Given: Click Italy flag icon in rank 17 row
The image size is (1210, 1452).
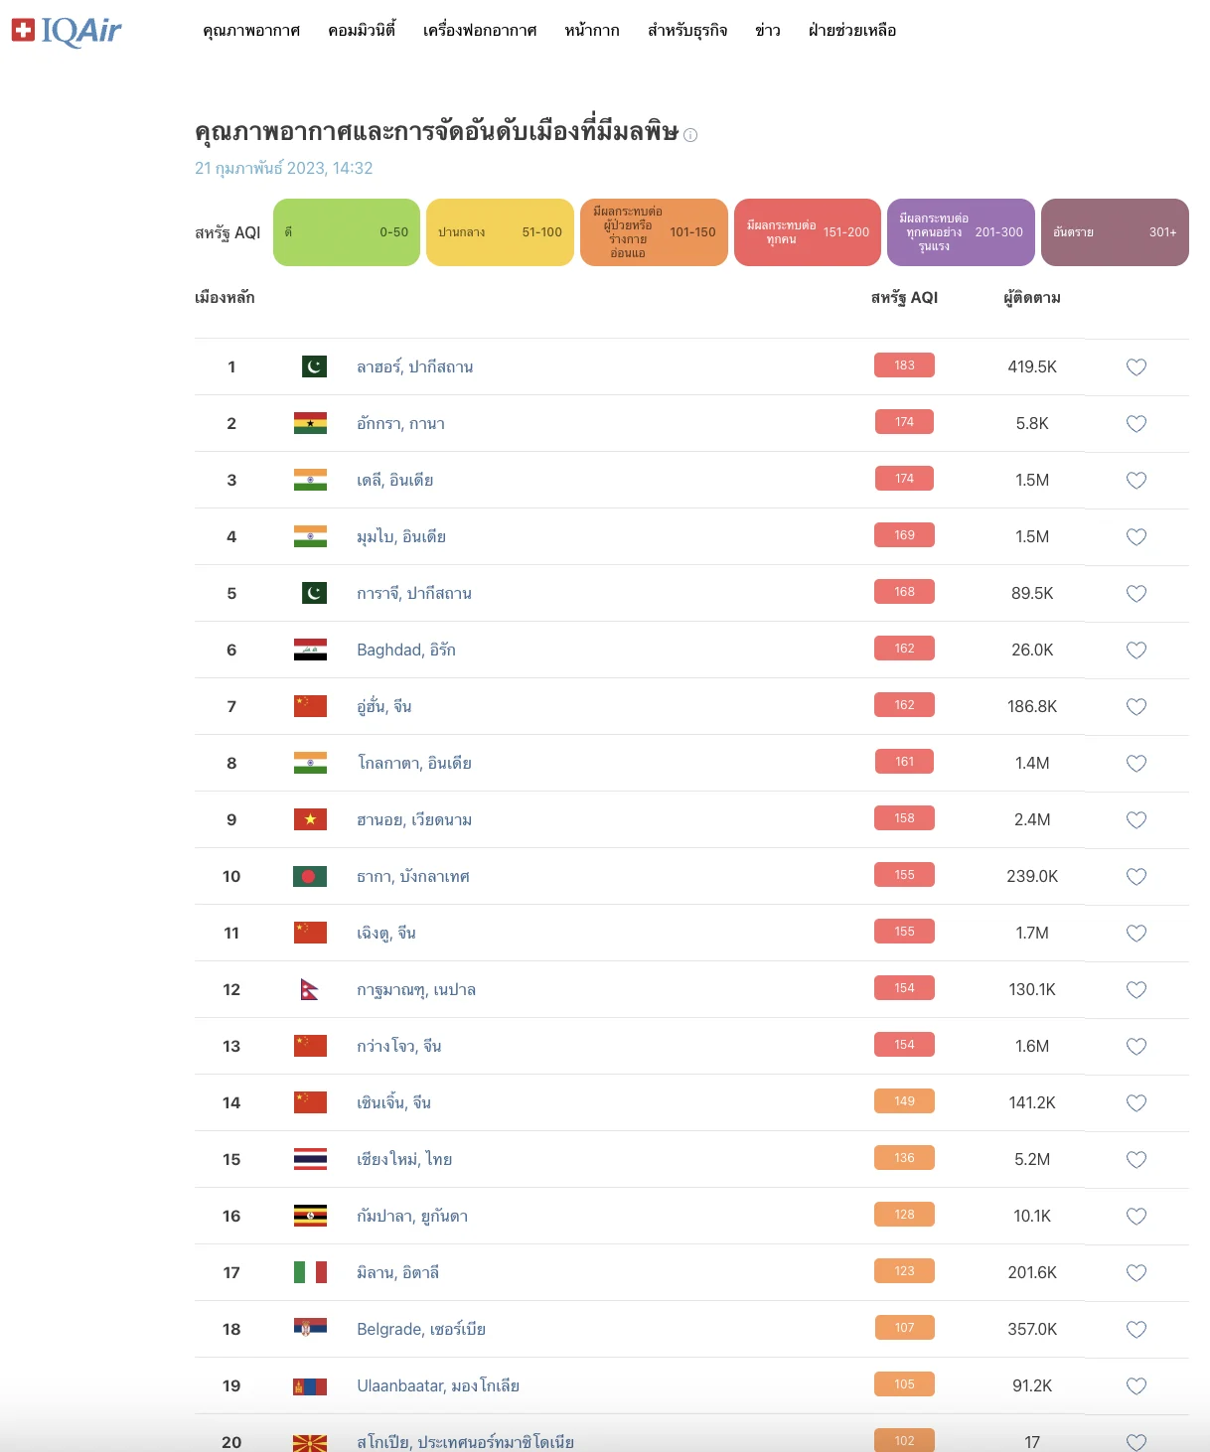Looking at the screenshot, I should pos(310,1272).
